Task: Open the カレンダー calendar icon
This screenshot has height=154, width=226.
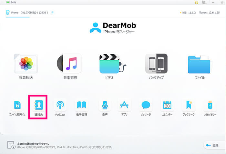Action: [167, 105]
